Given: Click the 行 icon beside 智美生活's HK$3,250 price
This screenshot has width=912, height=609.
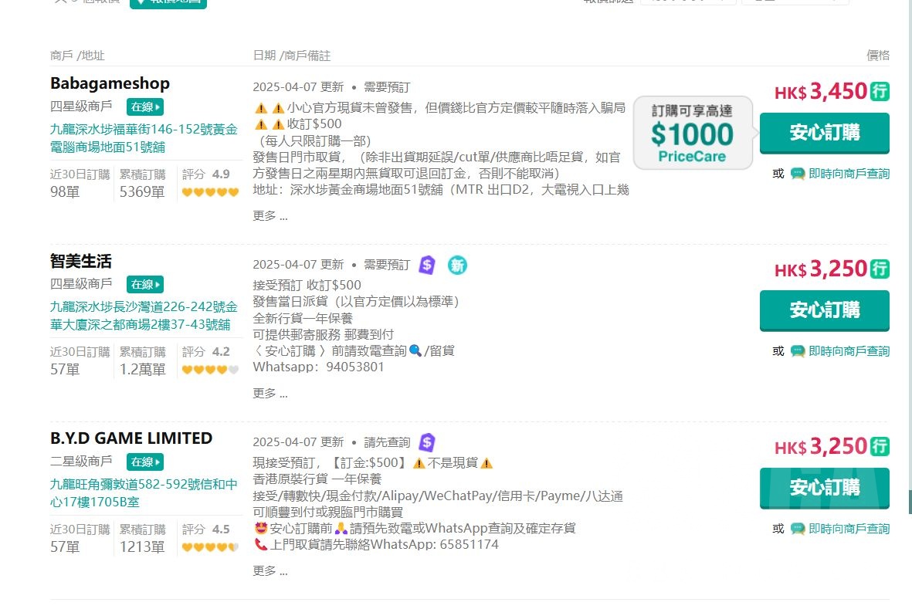Looking at the screenshot, I should click(x=880, y=269).
